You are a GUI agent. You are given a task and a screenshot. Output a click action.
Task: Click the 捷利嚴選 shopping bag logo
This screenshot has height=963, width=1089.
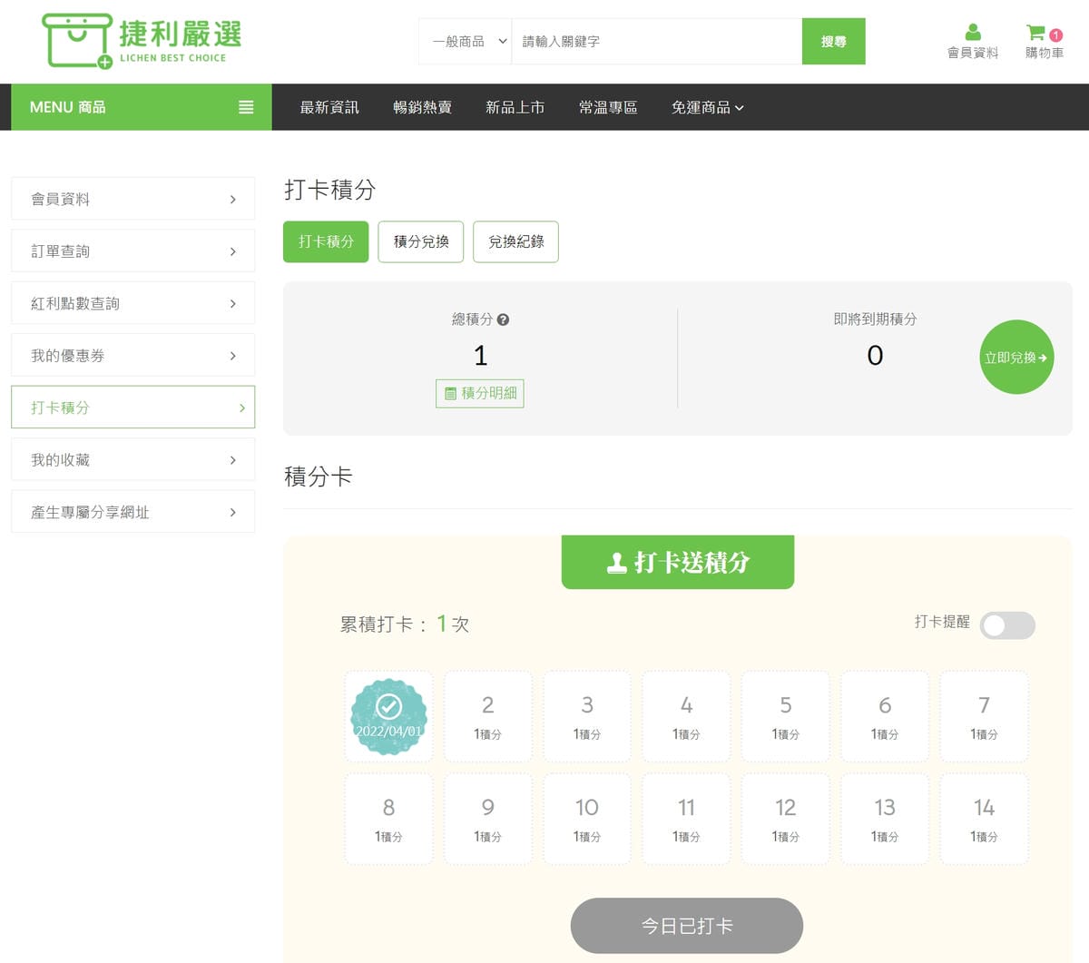click(x=77, y=41)
